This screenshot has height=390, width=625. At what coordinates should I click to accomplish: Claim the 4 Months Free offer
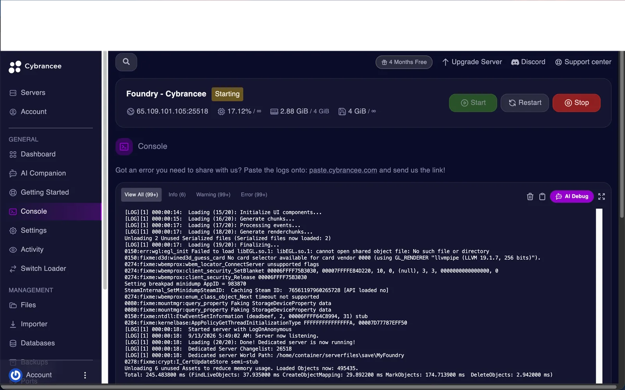(x=404, y=62)
